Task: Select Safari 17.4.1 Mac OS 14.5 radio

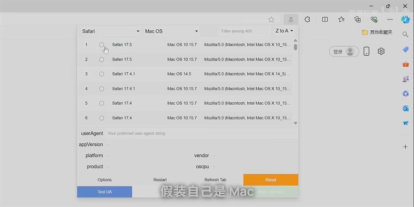Action: point(102,74)
